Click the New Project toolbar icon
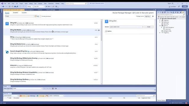This screenshot has height=106, width=189. (x=9, y=6)
